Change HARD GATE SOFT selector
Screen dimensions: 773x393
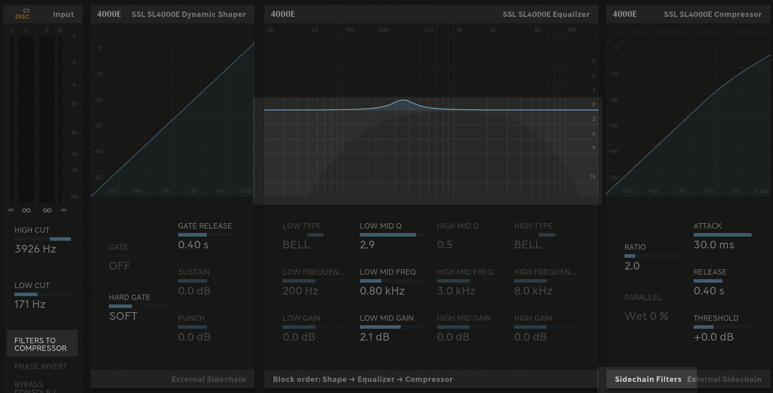[x=123, y=316]
